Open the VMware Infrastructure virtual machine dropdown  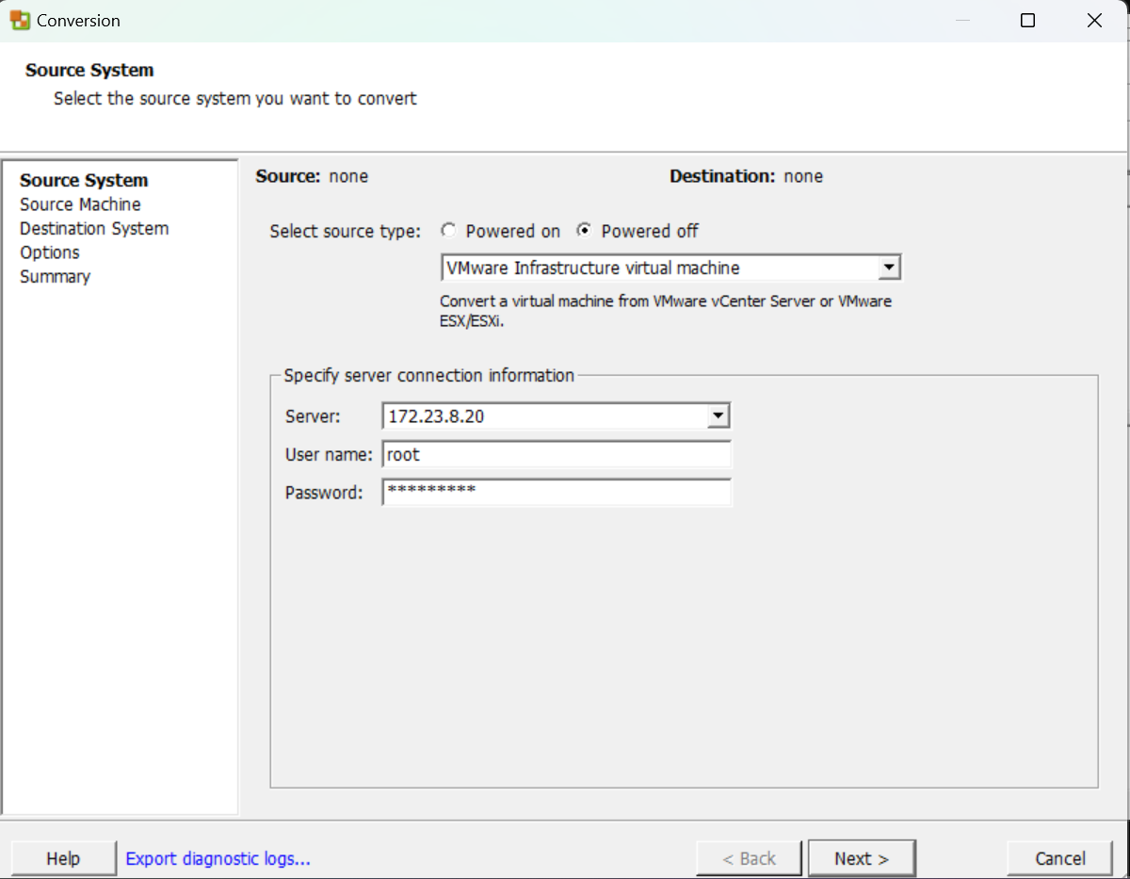tap(670, 268)
